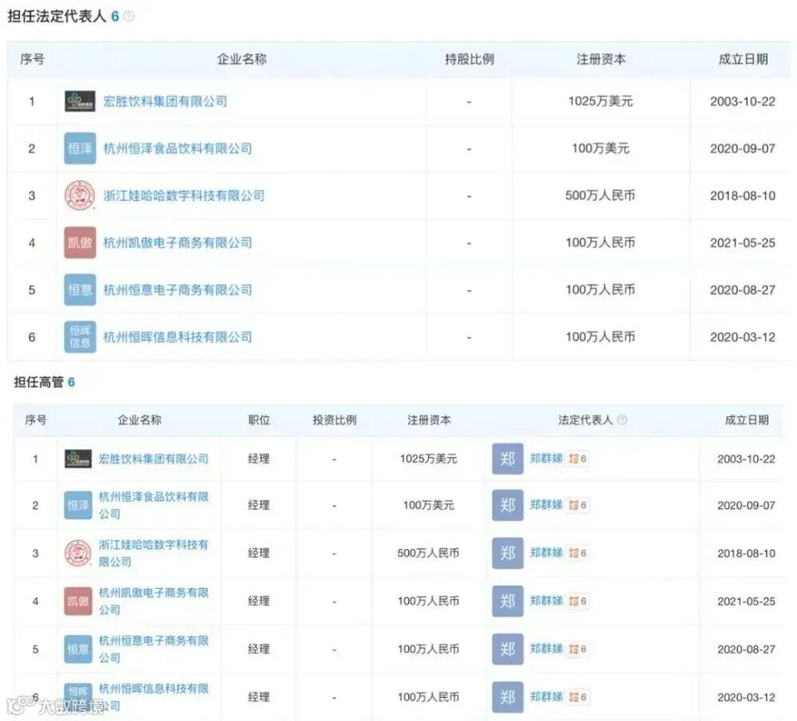Click the 恒泽 logo in executive table
The image size is (797, 721).
78,505
